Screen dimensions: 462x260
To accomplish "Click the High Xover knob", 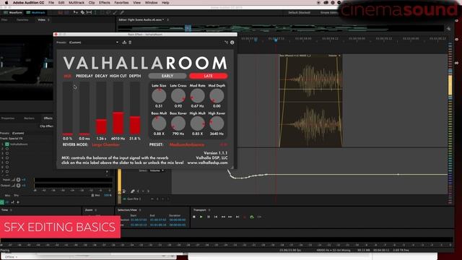I will 217,123.
